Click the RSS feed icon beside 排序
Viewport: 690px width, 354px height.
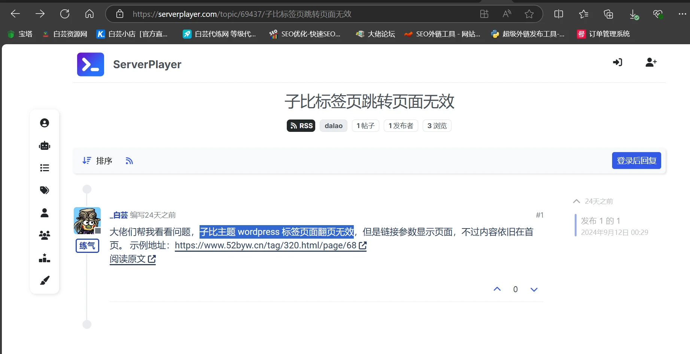point(129,161)
